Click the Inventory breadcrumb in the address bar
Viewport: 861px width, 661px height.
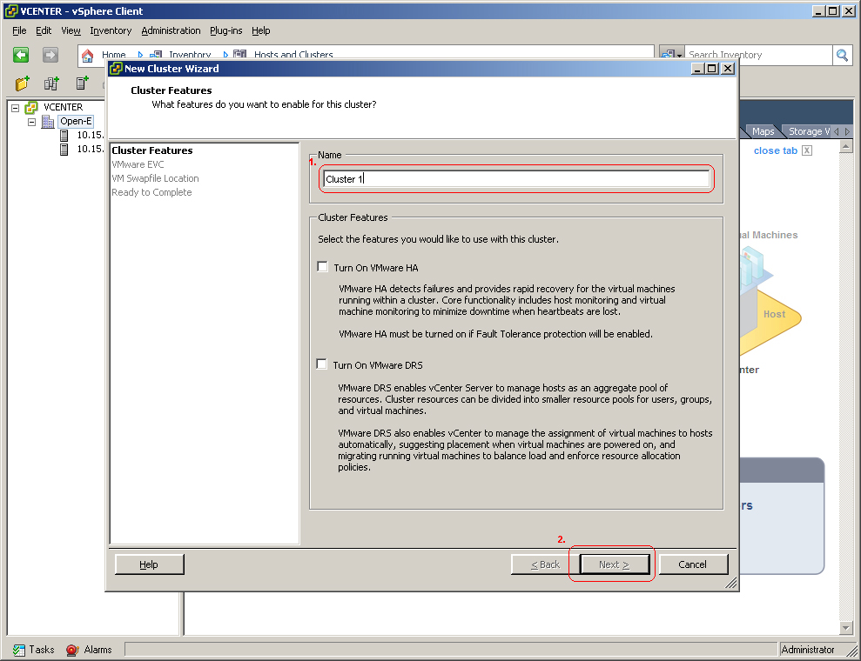pos(190,55)
